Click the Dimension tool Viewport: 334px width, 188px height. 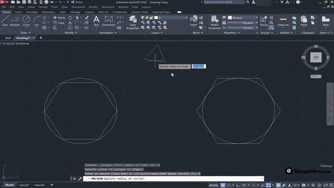[109, 21]
